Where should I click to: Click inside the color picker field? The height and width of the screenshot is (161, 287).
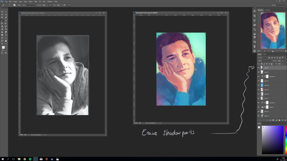[x=273, y=140]
